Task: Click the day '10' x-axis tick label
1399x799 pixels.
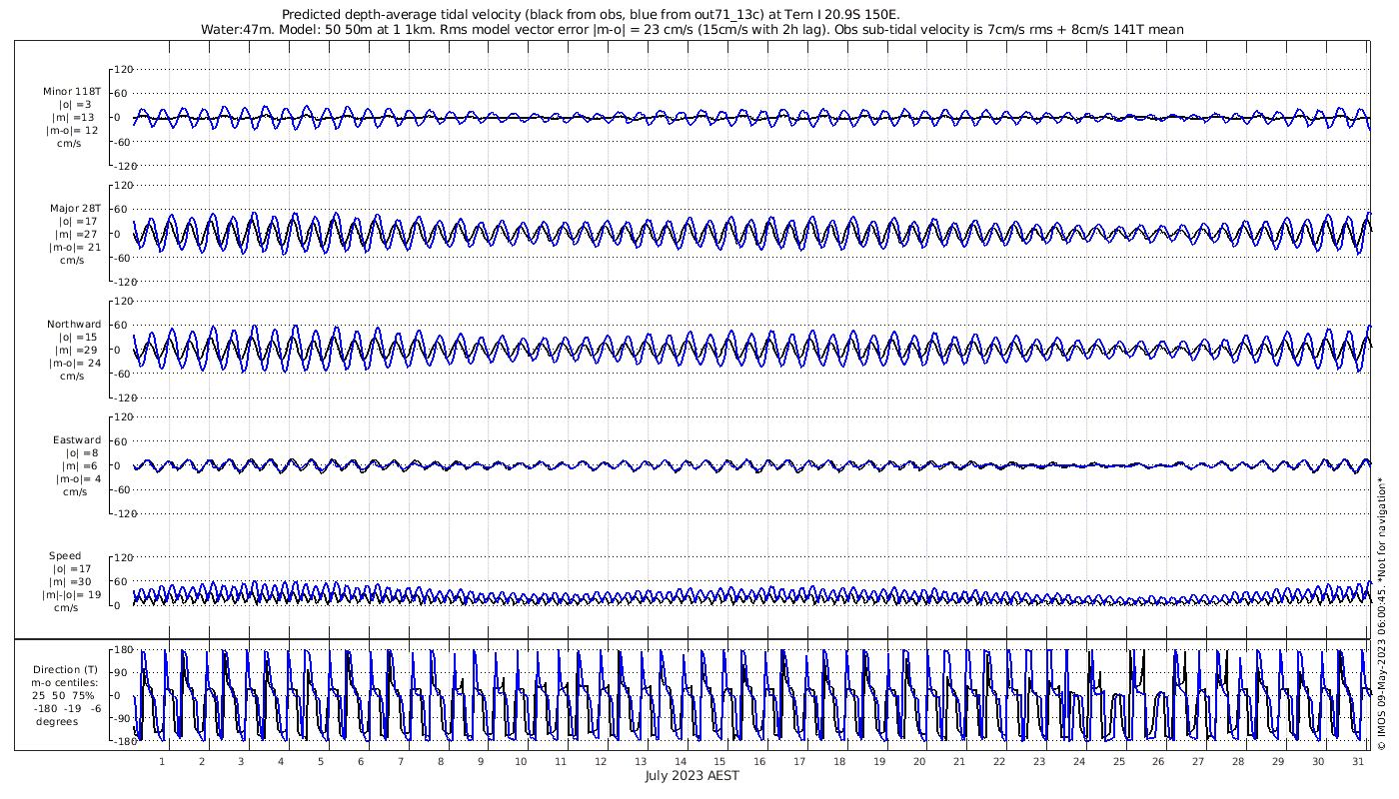Action: [521, 760]
